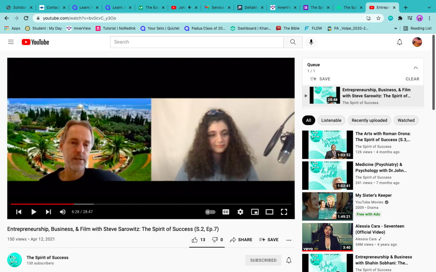Open The Spirit of Success channel avatar
Screen dimensions: 436x272
pos(15,260)
